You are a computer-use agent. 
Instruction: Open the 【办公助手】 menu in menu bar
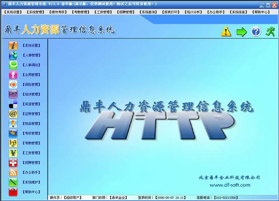(216, 12)
